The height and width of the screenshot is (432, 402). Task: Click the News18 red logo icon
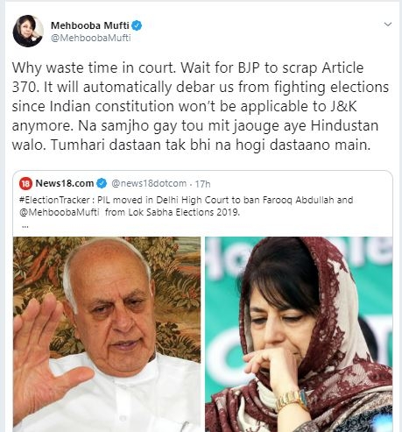coord(25,183)
